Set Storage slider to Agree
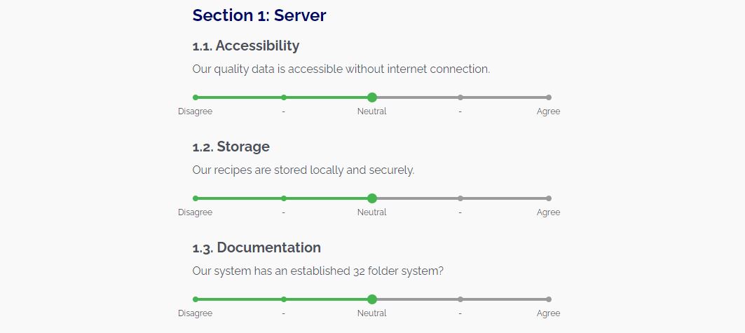The width and height of the screenshot is (745, 333). coord(548,198)
